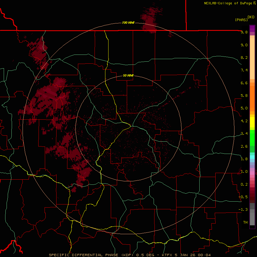This screenshot has height=257, width=257.
Task: Click the 9.0 scale value
Action: coord(244,45)
